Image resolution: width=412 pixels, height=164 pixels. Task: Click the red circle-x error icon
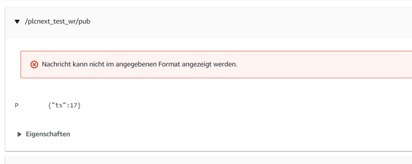[34, 65]
